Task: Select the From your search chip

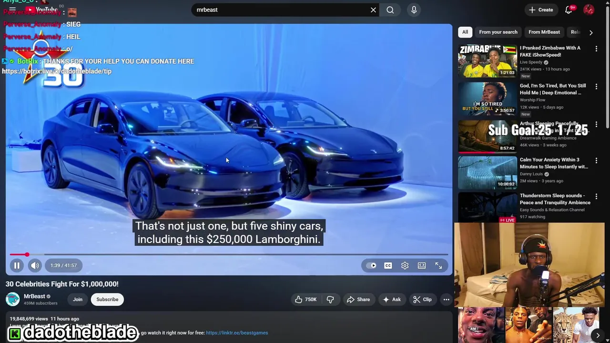Action: 498,32
